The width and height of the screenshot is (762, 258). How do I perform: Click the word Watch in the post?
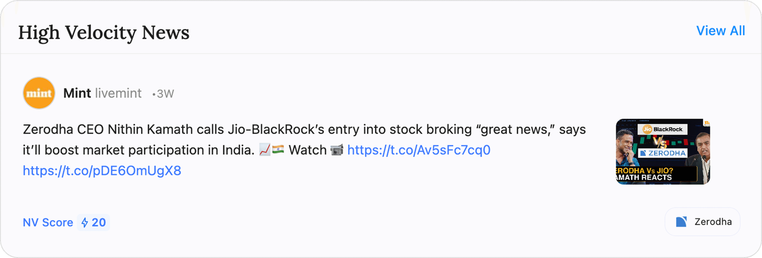coord(307,150)
